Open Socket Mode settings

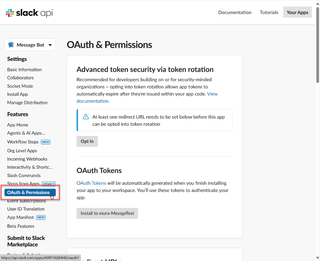pyautogui.click(x=20, y=86)
